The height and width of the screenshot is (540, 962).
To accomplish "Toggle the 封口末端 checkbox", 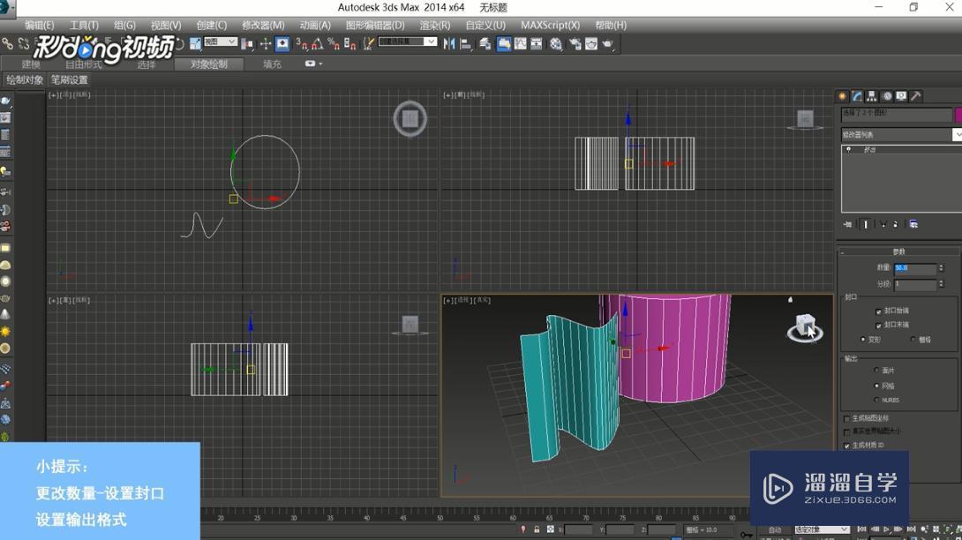I will click(x=879, y=326).
